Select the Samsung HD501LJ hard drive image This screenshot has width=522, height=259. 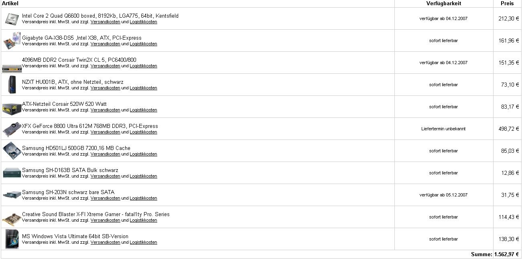tap(12, 151)
